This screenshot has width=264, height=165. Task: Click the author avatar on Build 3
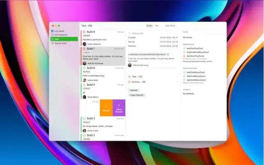tap(84, 131)
